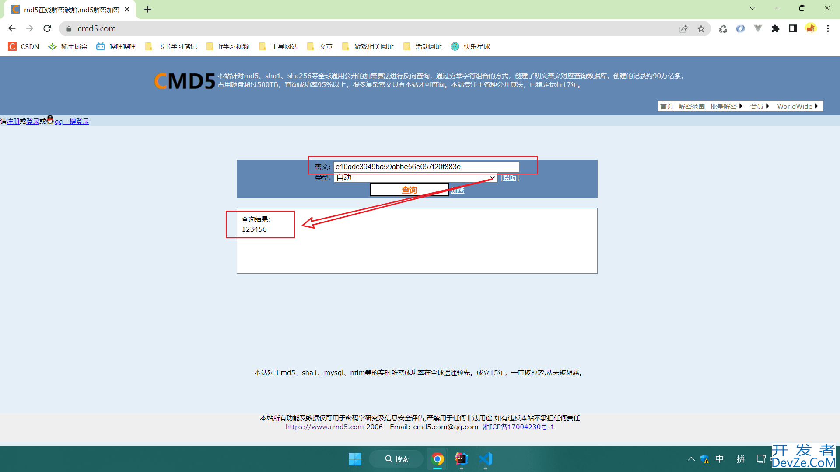The width and height of the screenshot is (840, 472).
Task: Open the 飞书学习笔记 bookmark folder
Action: click(171, 46)
